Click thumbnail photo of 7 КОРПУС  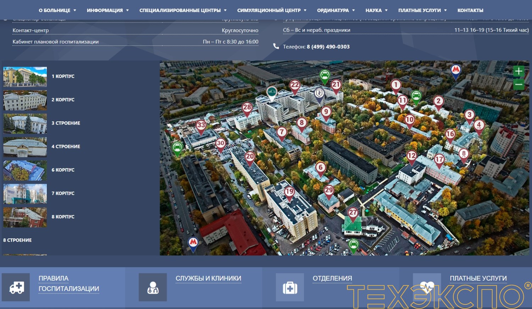(25, 194)
